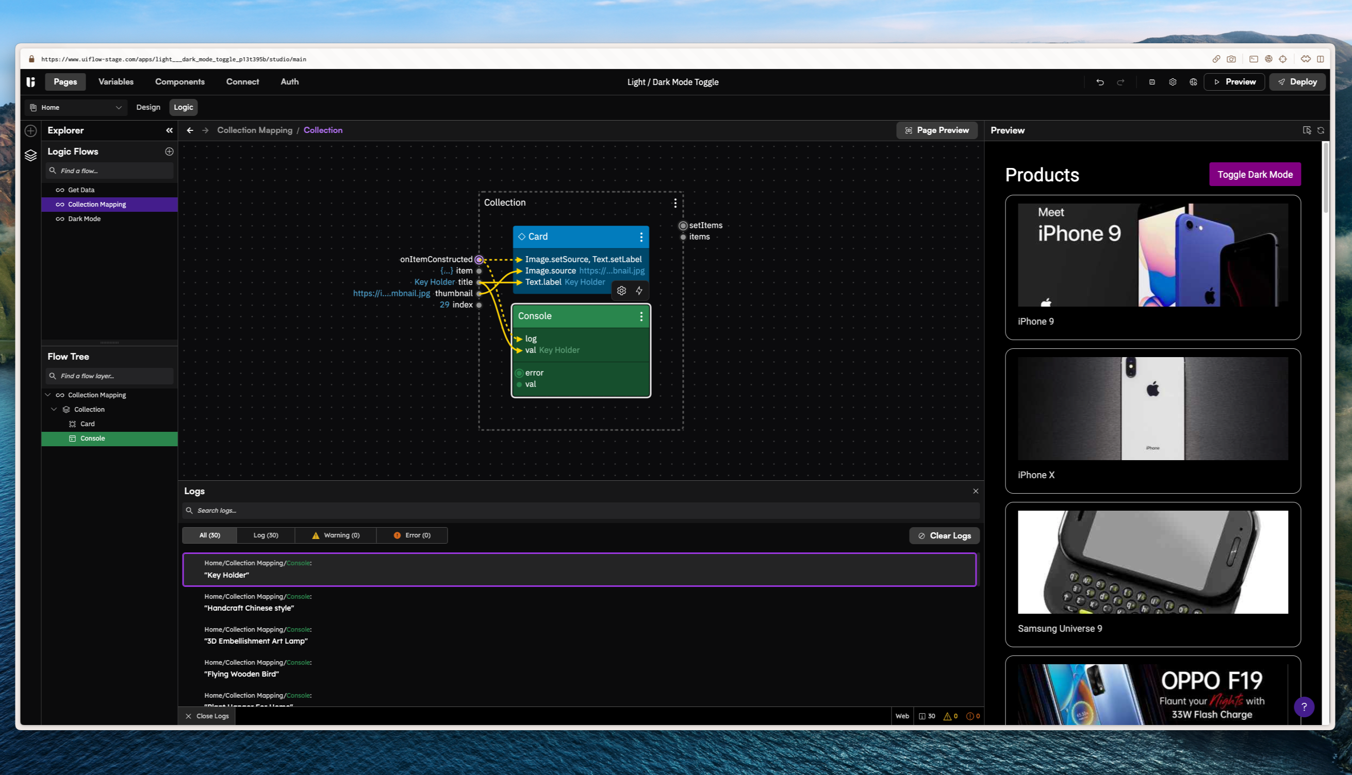The height and width of the screenshot is (775, 1352).
Task: Activate the element inspect cursor in Preview panel
Action: pyautogui.click(x=1307, y=130)
